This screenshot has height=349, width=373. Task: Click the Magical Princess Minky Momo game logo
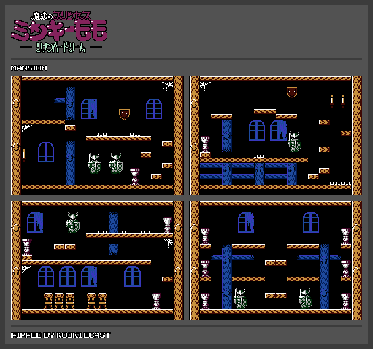click(x=59, y=32)
